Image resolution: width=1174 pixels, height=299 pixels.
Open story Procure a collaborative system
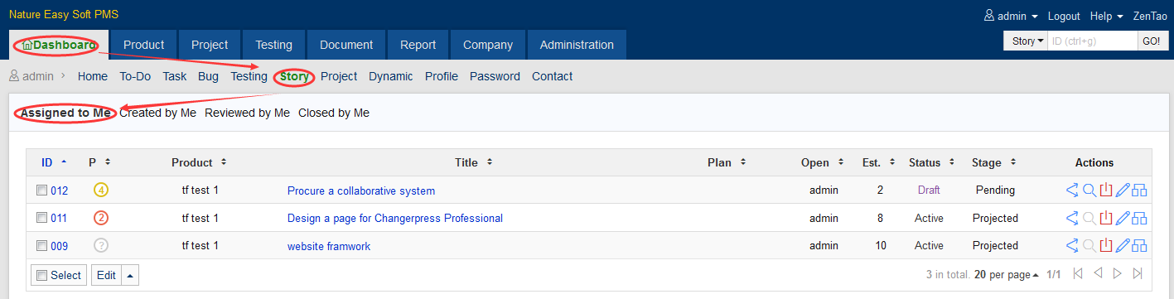click(x=361, y=190)
